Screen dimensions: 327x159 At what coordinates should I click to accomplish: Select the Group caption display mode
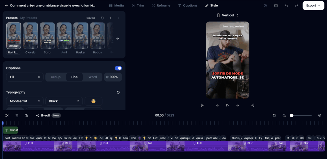pyautogui.click(x=56, y=77)
